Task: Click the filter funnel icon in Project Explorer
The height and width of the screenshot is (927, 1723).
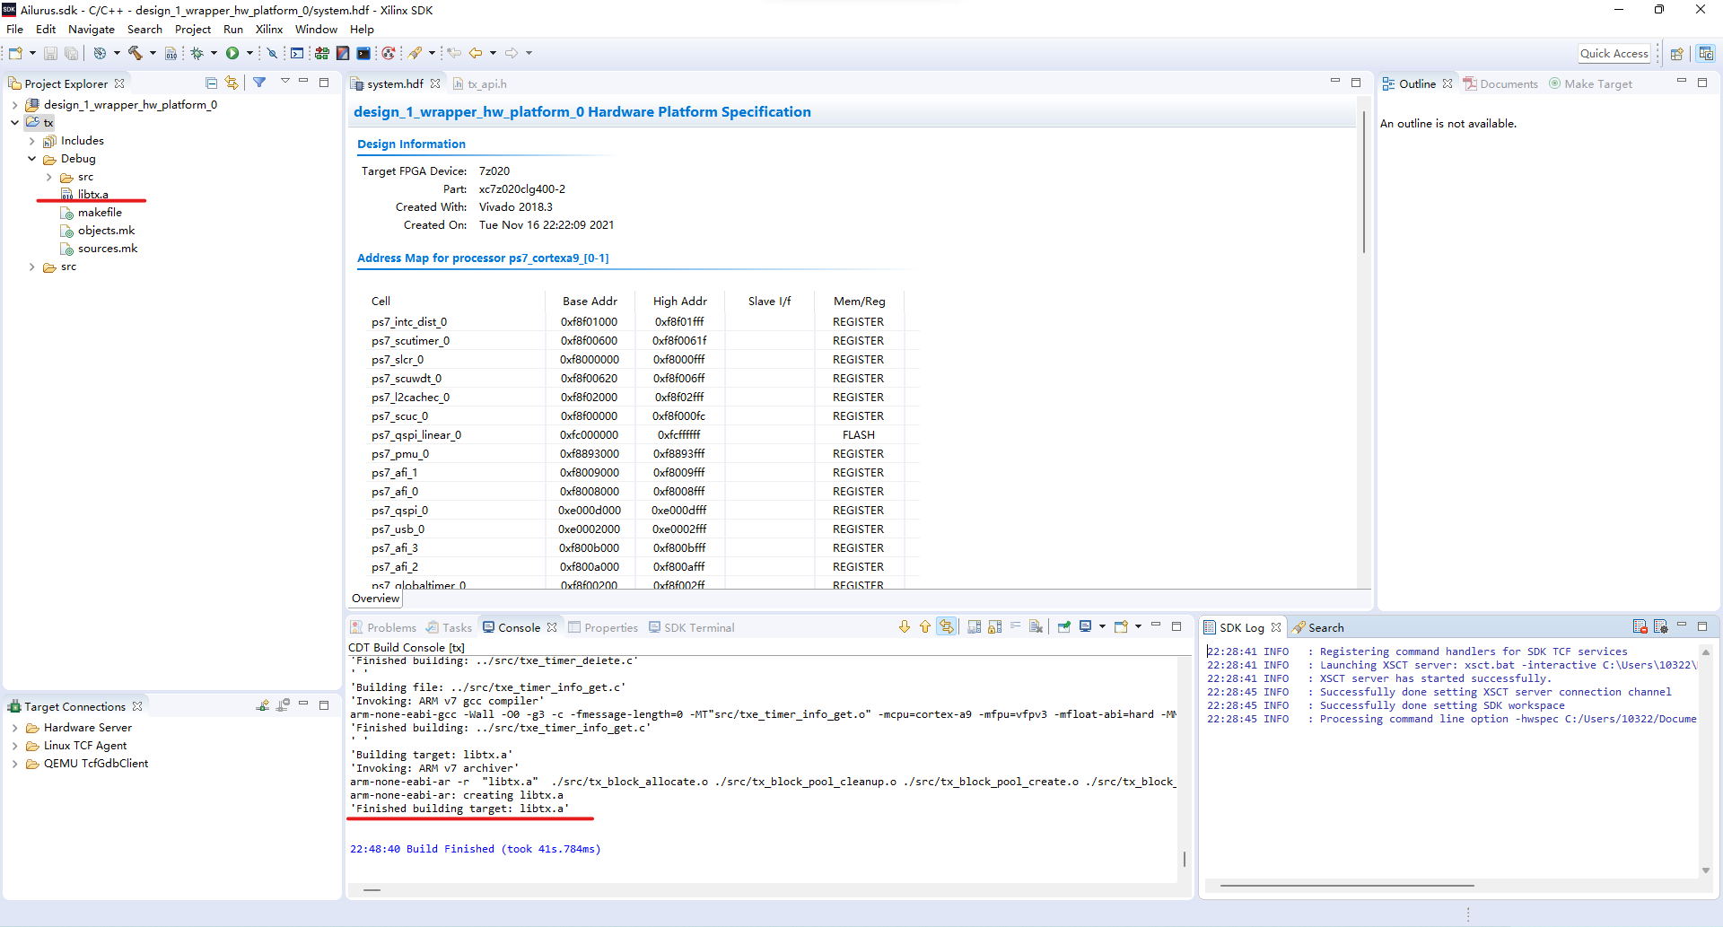Action: [x=259, y=83]
